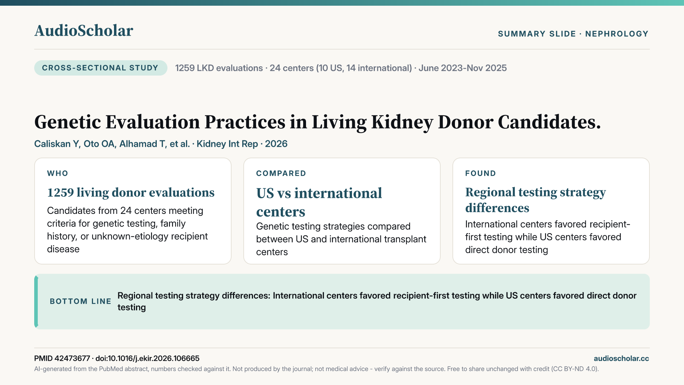Click the 'WHO' card label
Viewport: 684px width, 385px height.
58,173
